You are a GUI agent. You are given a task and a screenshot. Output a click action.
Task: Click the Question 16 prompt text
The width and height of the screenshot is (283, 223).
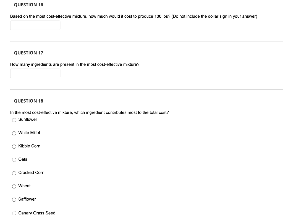133,16
